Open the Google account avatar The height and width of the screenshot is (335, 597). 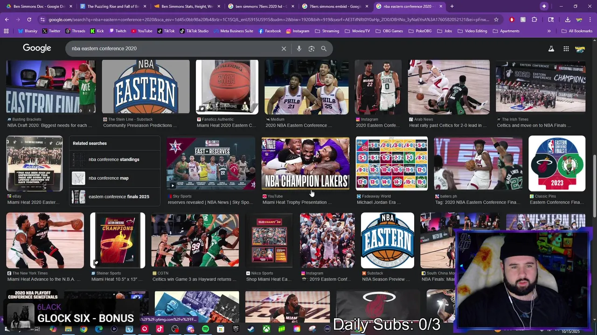580,48
